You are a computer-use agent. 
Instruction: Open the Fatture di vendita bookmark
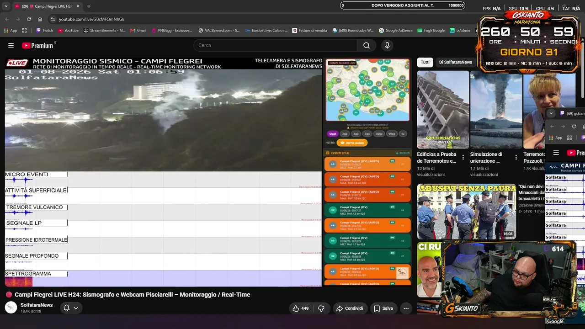tap(309, 31)
